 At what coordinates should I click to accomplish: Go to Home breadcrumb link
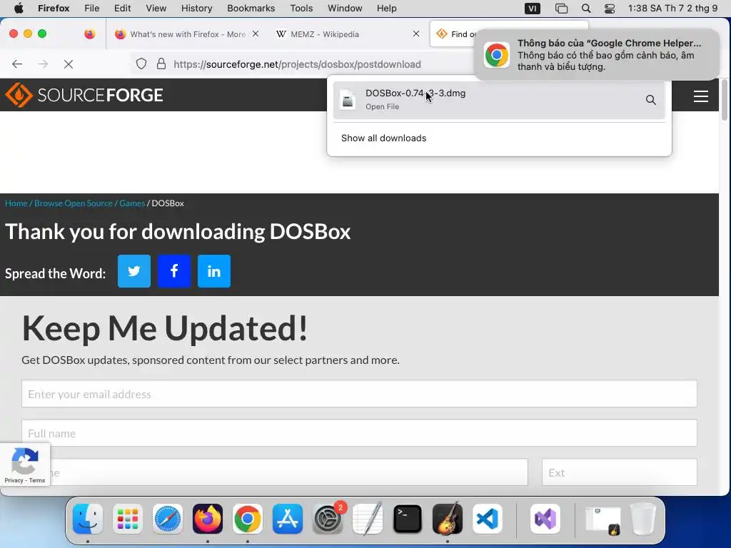16,203
